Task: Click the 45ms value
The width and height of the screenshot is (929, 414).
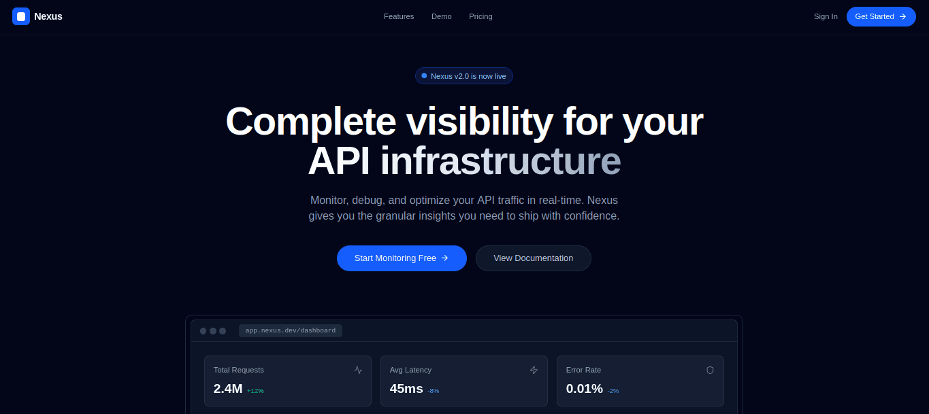Action: (x=406, y=389)
